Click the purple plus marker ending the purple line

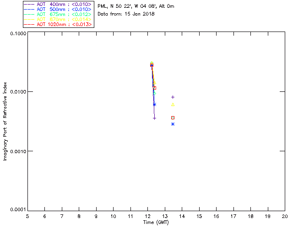pos(154,118)
